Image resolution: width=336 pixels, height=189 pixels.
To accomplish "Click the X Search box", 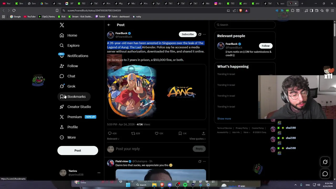I will pos(245,25).
